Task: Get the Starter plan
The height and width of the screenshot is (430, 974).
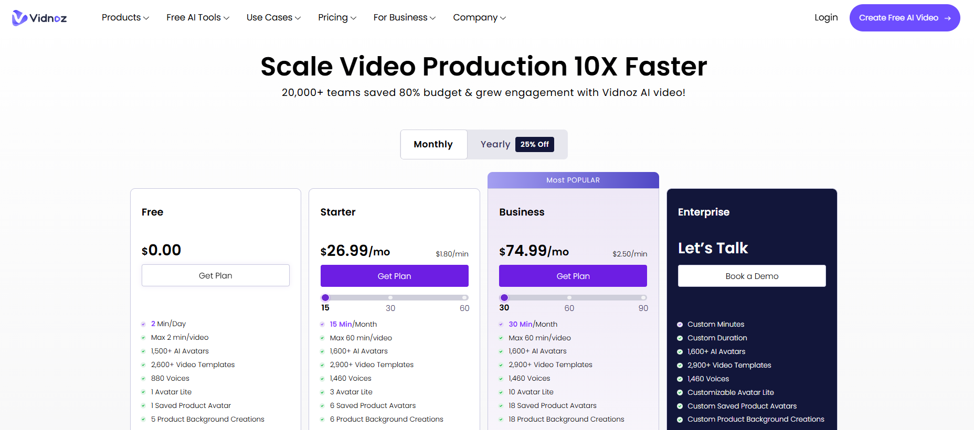Action: [x=395, y=276]
